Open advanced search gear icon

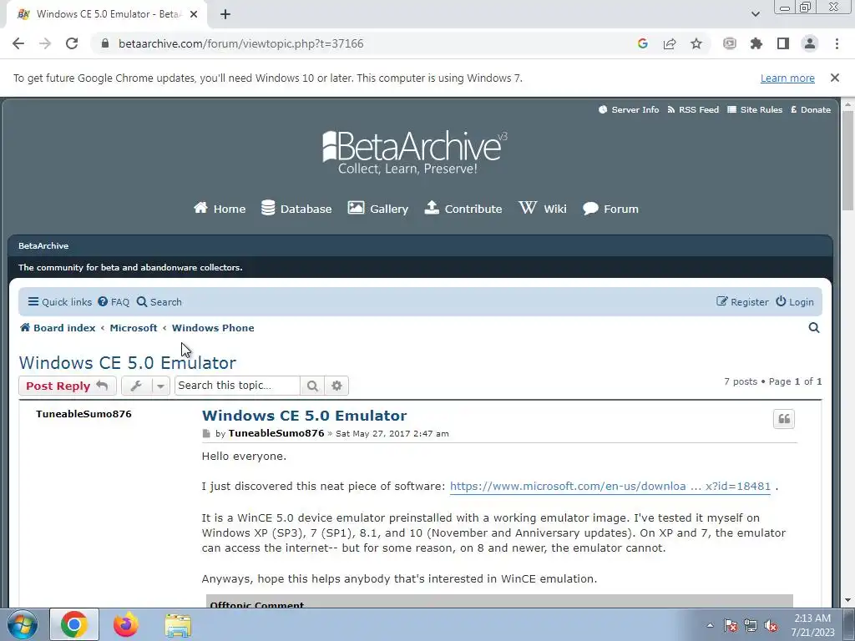pyautogui.click(x=336, y=386)
